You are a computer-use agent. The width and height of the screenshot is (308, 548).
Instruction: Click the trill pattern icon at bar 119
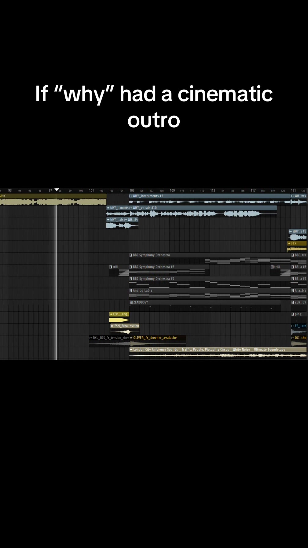click(x=273, y=267)
